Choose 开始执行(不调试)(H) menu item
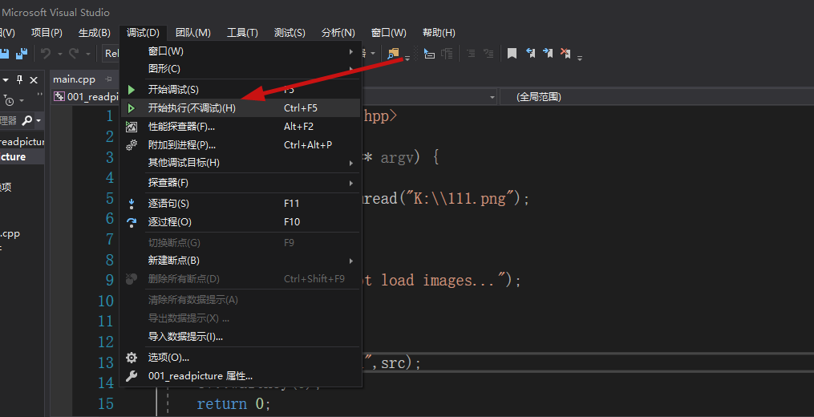This screenshot has height=417, width=814. [x=241, y=108]
